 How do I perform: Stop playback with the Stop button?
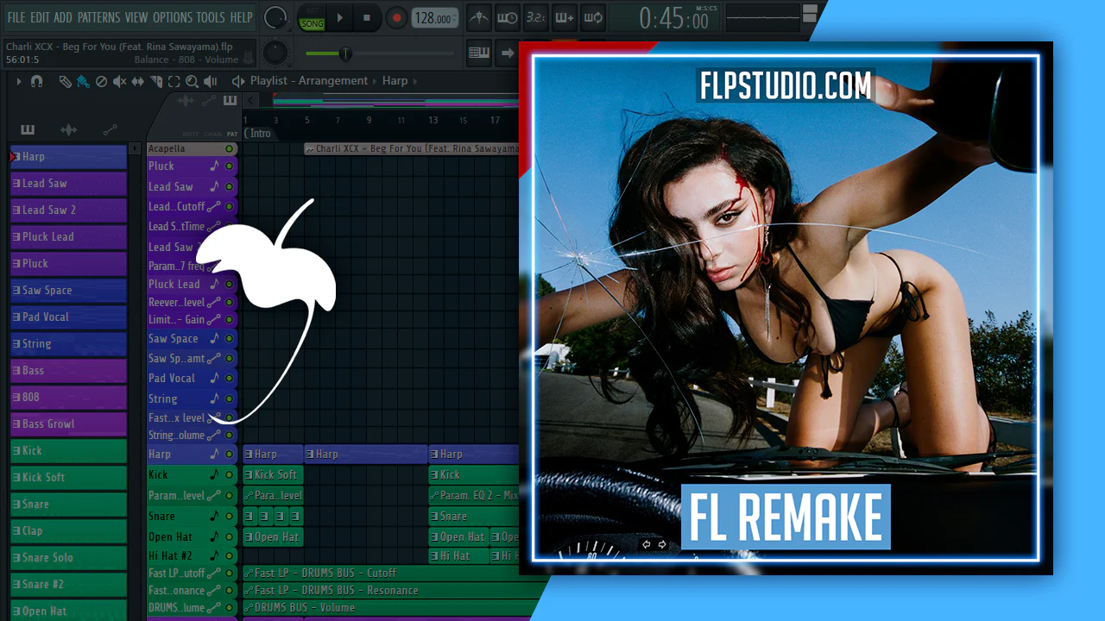click(x=366, y=17)
